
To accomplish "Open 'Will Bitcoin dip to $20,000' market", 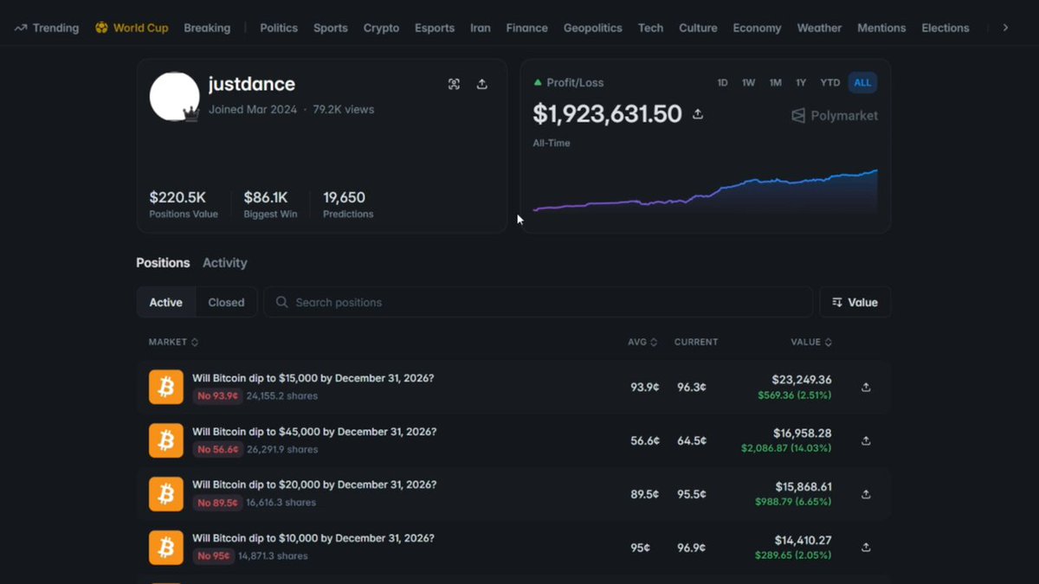I will point(314,485).
